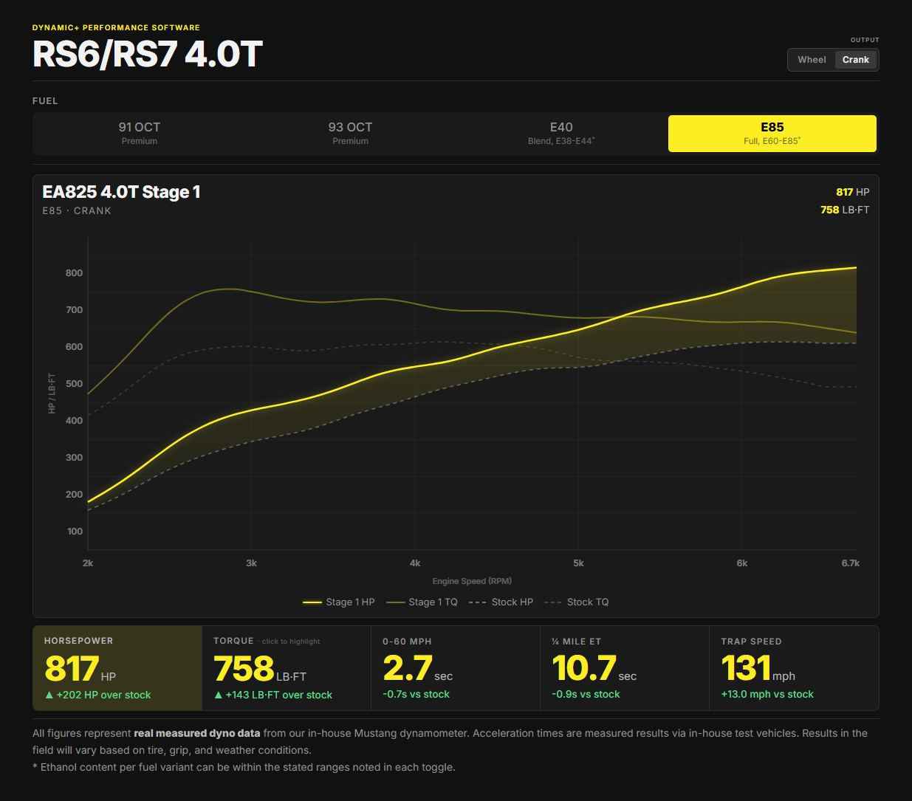Click the Dynamic+ Performance Software label

click(x=116, y=27)
